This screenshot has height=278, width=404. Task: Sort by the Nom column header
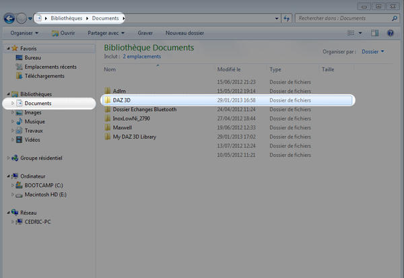pyautogui.click(x=110, y=69)
